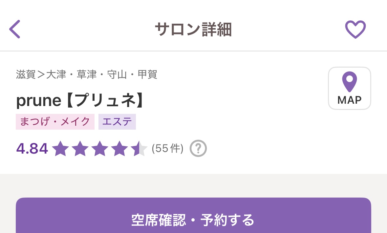Tap the half-filled fifth rating star
387x233 pixels.
[x=139, y=148]
